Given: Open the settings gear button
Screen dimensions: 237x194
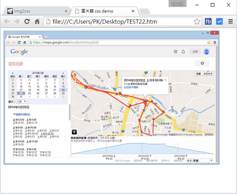Looking at the screenshot, I should click(x=202, y=63).
